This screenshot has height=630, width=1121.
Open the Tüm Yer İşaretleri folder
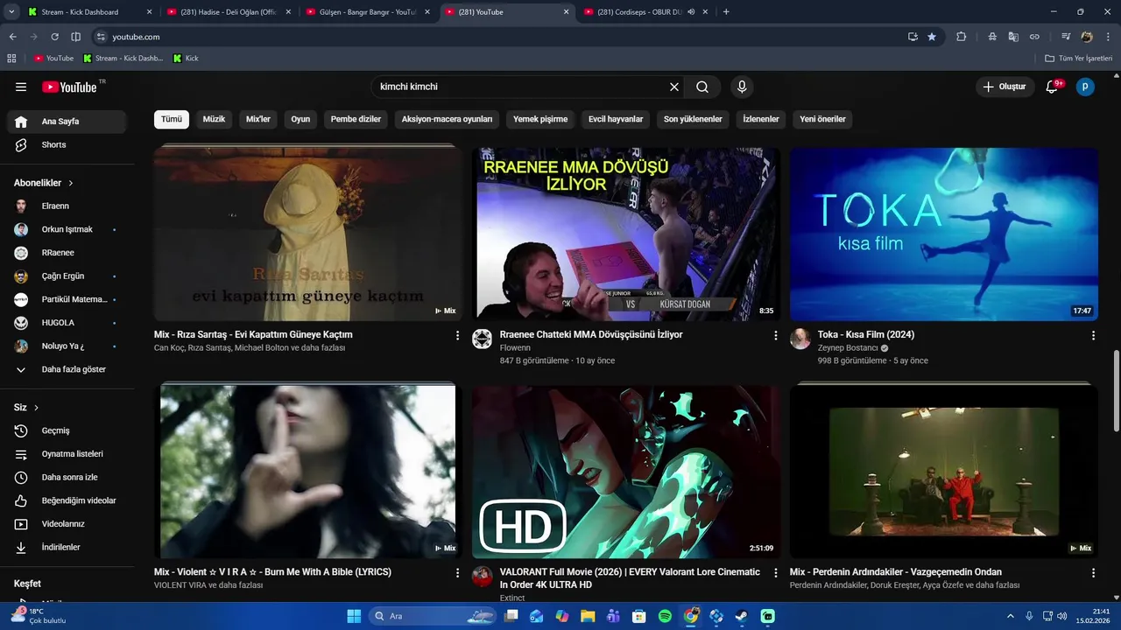click(x=1079, y=58)
